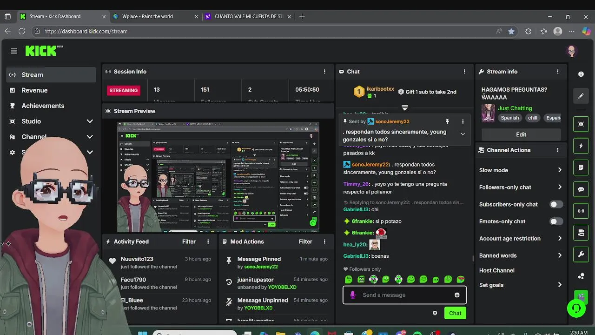Toggle Subscribers-only chat switch

click(556, 204)
